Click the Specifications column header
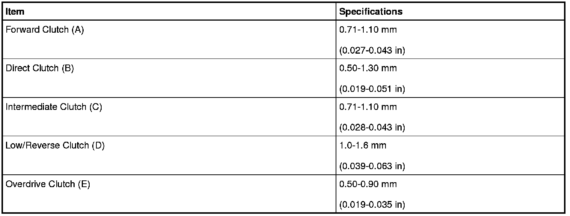 coord(370,12)
